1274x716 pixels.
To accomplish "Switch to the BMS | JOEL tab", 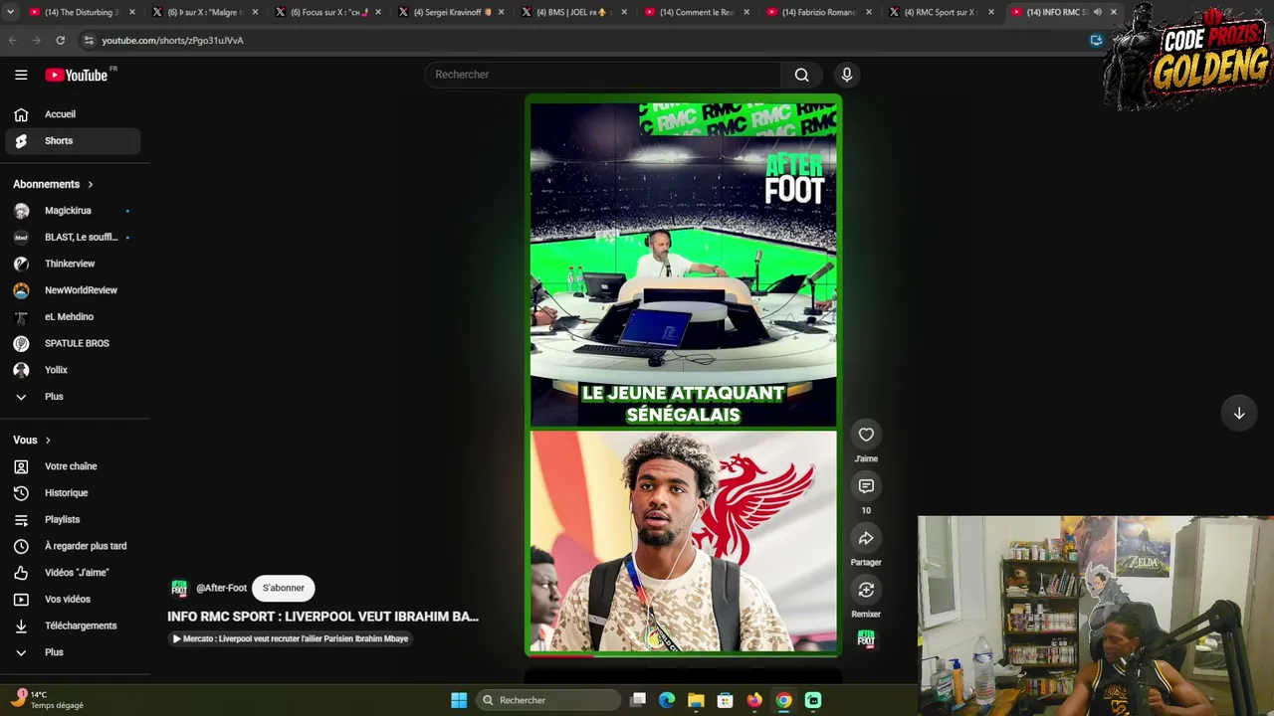I will 573,12.
